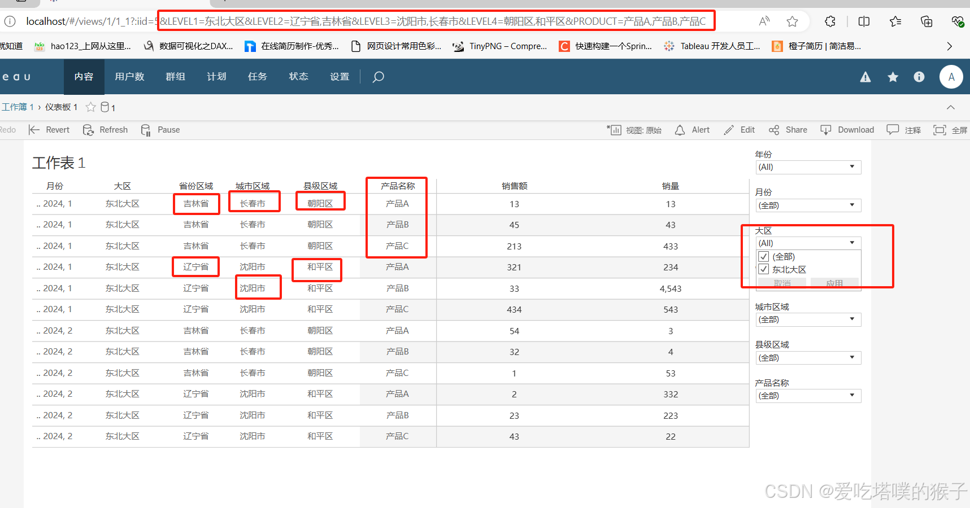Switch to the 状态 tab
Viewport: 970px width, 508px height.
pos(299,77)
